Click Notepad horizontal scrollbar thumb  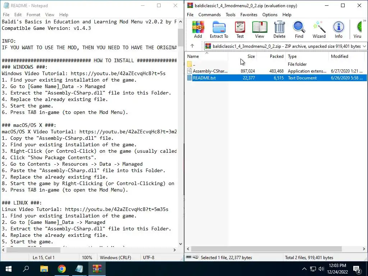pos(33,250)
